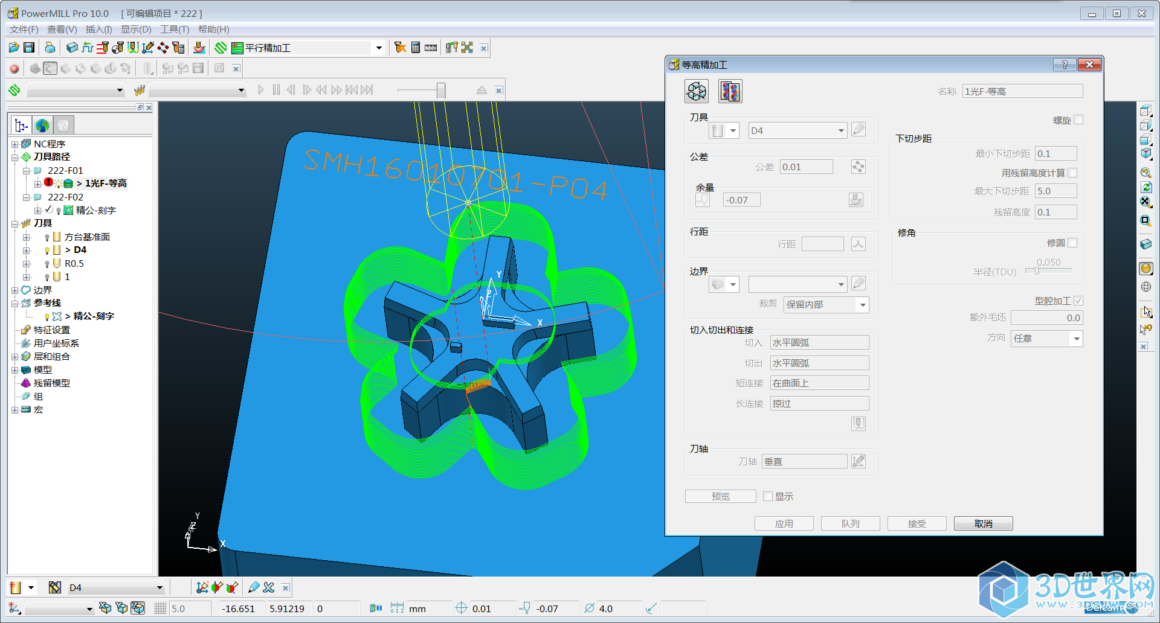Click the edit tool pencil icon beside D4
Viewport: 1160px width, 623px height.
pos(859,130)
